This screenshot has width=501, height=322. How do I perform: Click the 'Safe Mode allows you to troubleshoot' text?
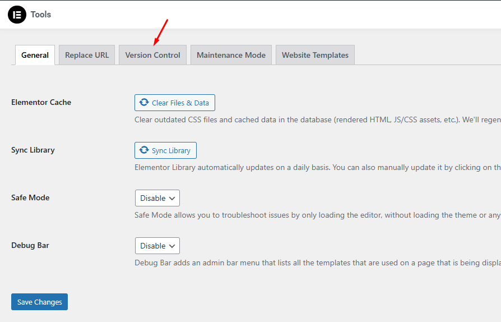tap(318, 215)
